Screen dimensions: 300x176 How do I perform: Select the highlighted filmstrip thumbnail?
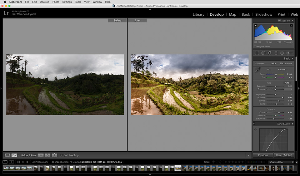point(178,168)
